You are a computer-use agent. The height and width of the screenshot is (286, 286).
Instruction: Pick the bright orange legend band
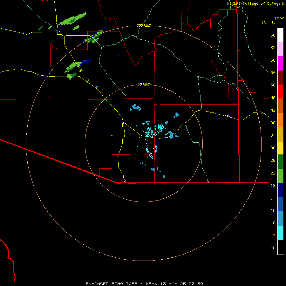(281, 120)
